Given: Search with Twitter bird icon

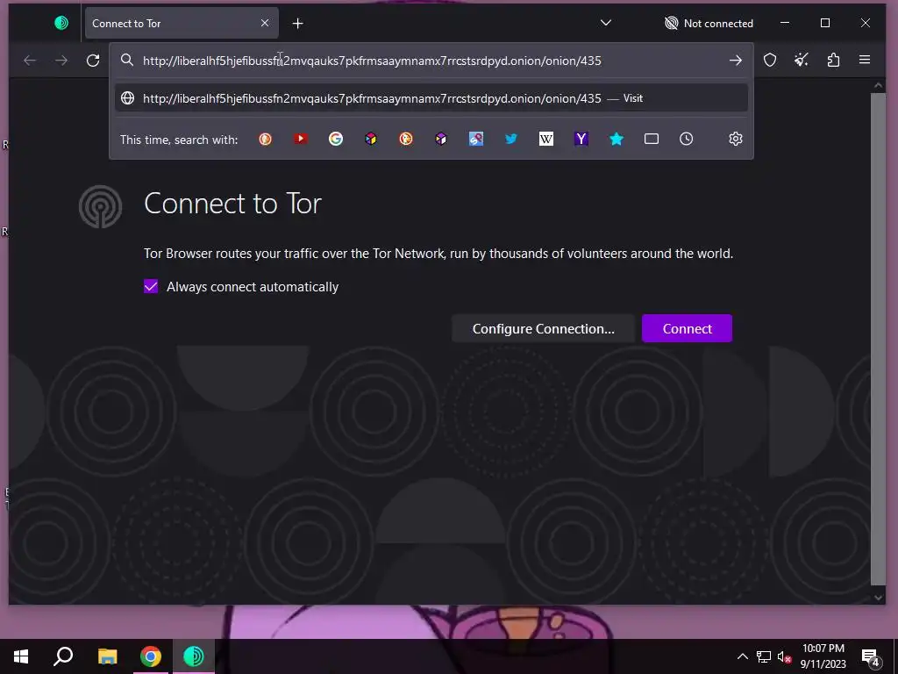Looking at the screenshot, I should pyautogui.click(x=511, y=139).
